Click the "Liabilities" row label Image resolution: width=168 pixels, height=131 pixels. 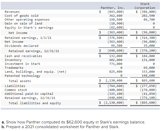pyautogui.click(x=15, y=86)
